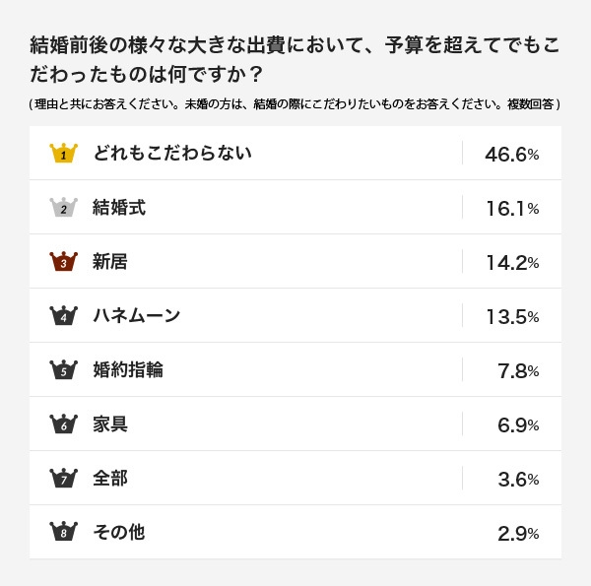This screenshot has width=591, height=586.
Task: Click the black rank 4 crown icon
Action: pos(63,316)
